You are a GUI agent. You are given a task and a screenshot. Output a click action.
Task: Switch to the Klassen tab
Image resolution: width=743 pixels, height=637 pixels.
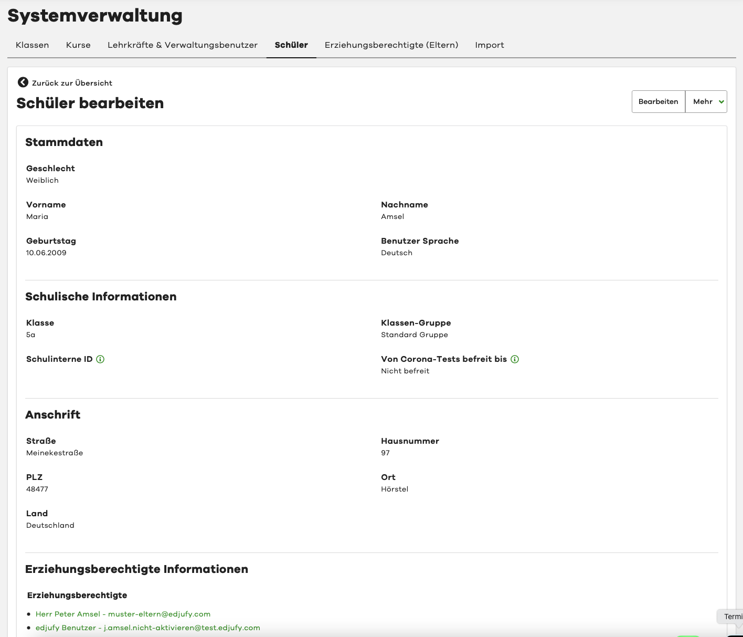(32, 45)
